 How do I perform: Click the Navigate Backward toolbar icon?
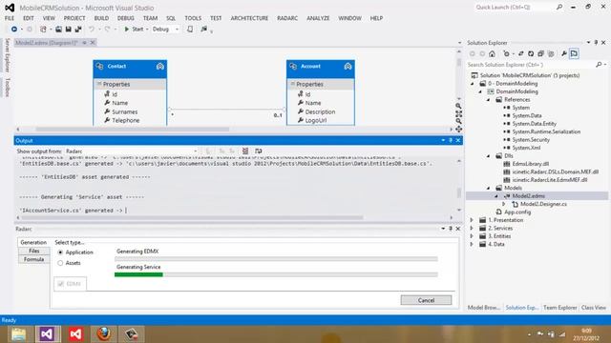click(x=14, y=30)
